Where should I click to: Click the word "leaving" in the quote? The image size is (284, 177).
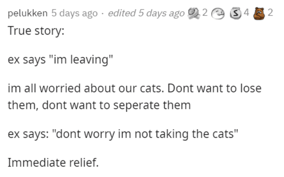90,60
